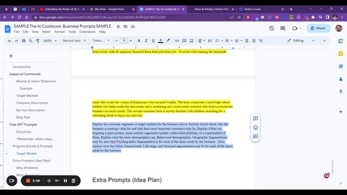Open the Help menu
Viewport: 347px width, 195px height.
pyautogui.click(x=102, y=32)
